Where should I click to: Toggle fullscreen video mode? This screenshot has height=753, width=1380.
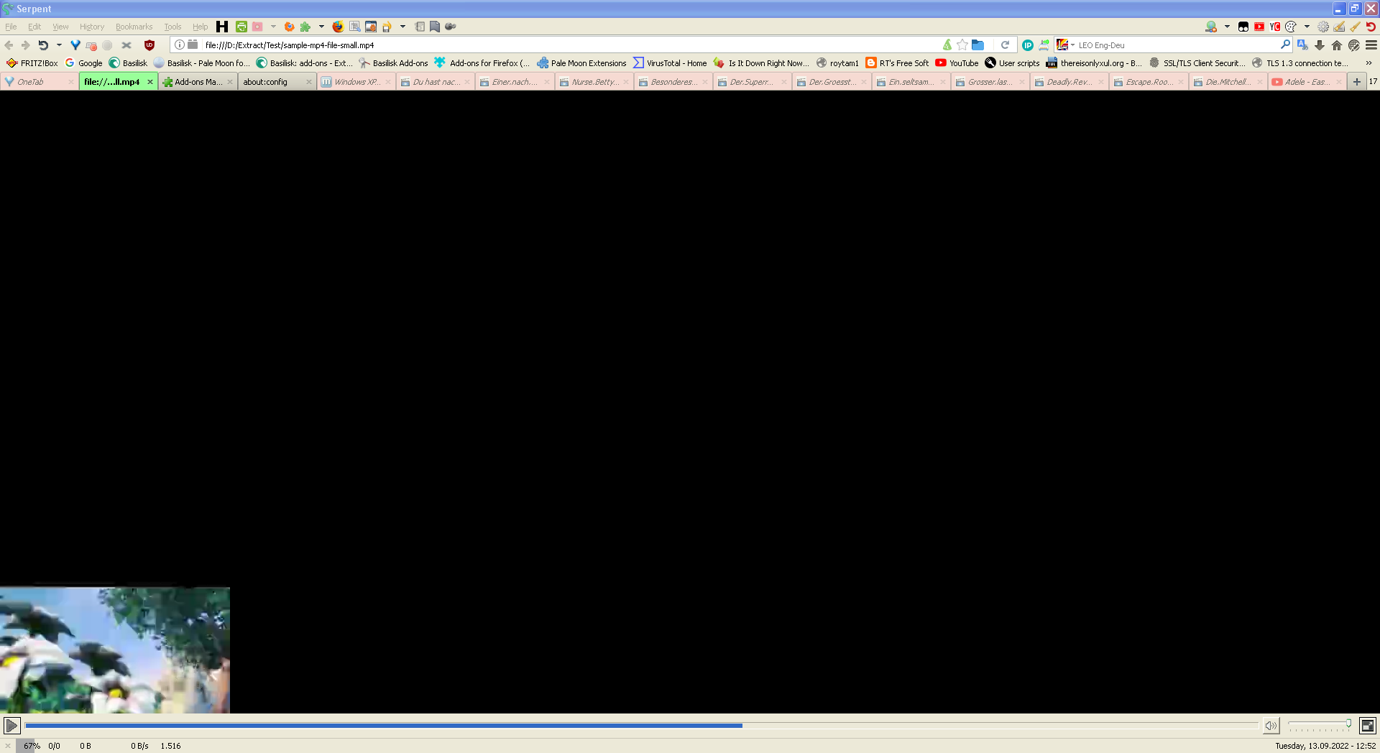click(x=1367, y=726)
